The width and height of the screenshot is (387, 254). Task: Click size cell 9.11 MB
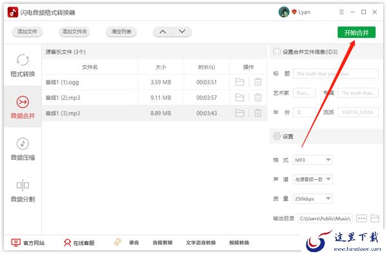click(x=161, y=97)
